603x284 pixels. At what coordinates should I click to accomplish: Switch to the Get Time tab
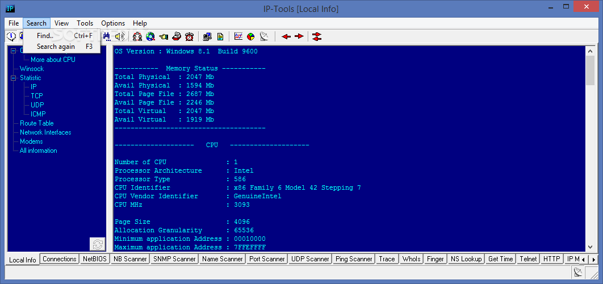[x=500, y=259]
